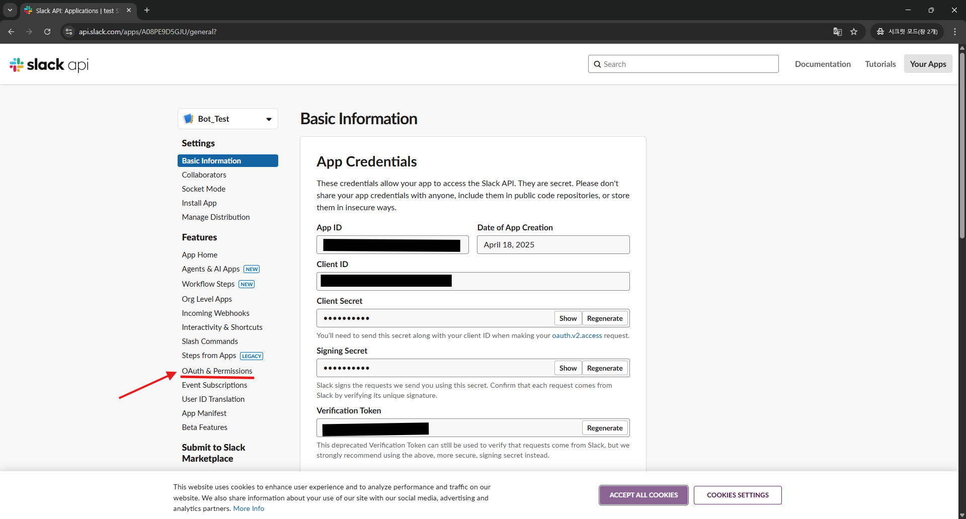The width and height of the screenshot is (966, 519).
Task: Reload the page with refresh icon
Action: point(47,32)
